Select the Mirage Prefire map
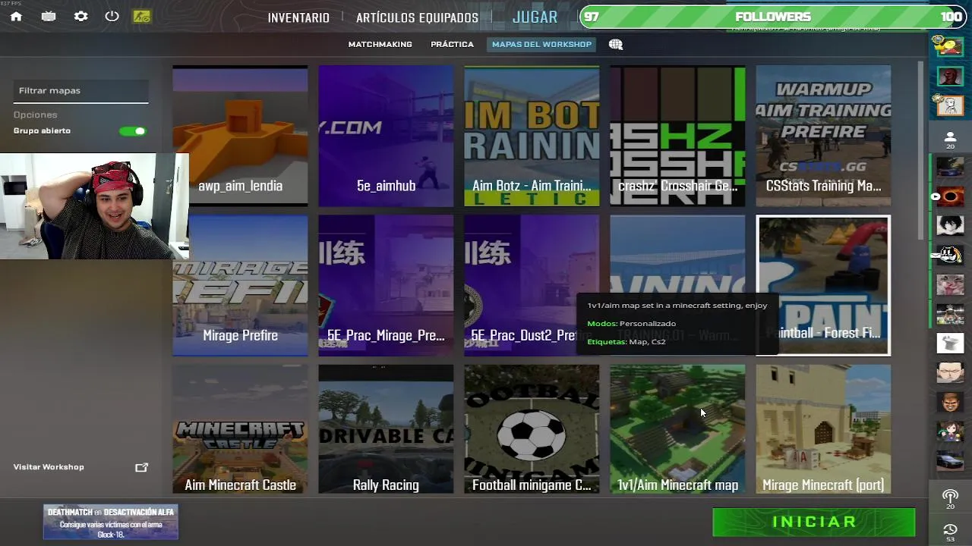This screenshot has width=972, height=546. [x=240, y=286]
